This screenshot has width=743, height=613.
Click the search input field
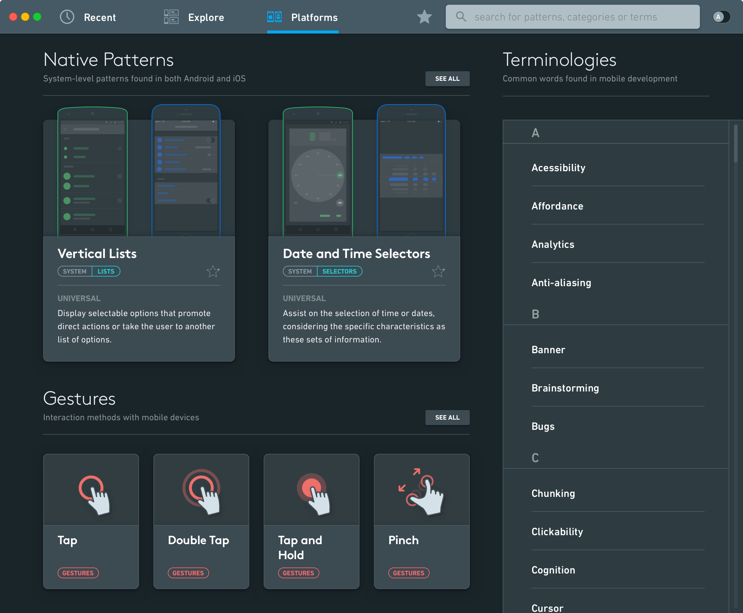pyautogui.click(x=573, y=17)
